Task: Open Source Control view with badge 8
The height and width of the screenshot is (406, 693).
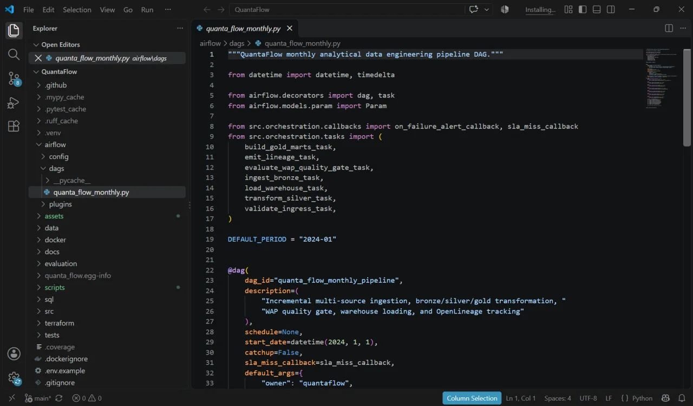Action: [x=14, y=79]
